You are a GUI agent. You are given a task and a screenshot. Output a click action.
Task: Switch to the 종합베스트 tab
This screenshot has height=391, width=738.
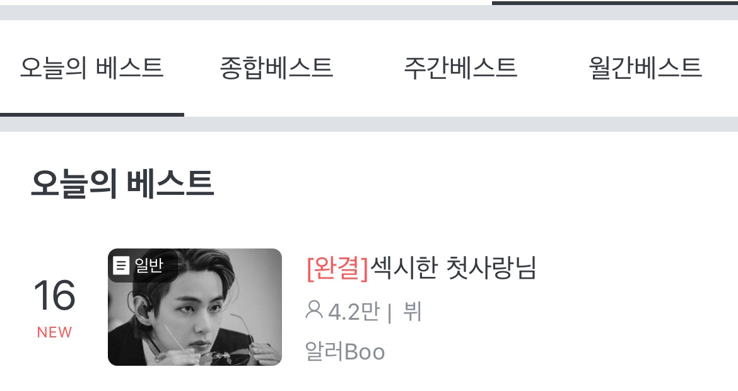click(276, 67)
